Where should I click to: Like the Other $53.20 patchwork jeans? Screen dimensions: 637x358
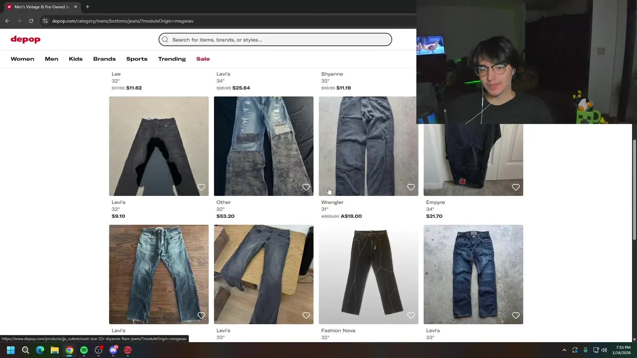306,187
